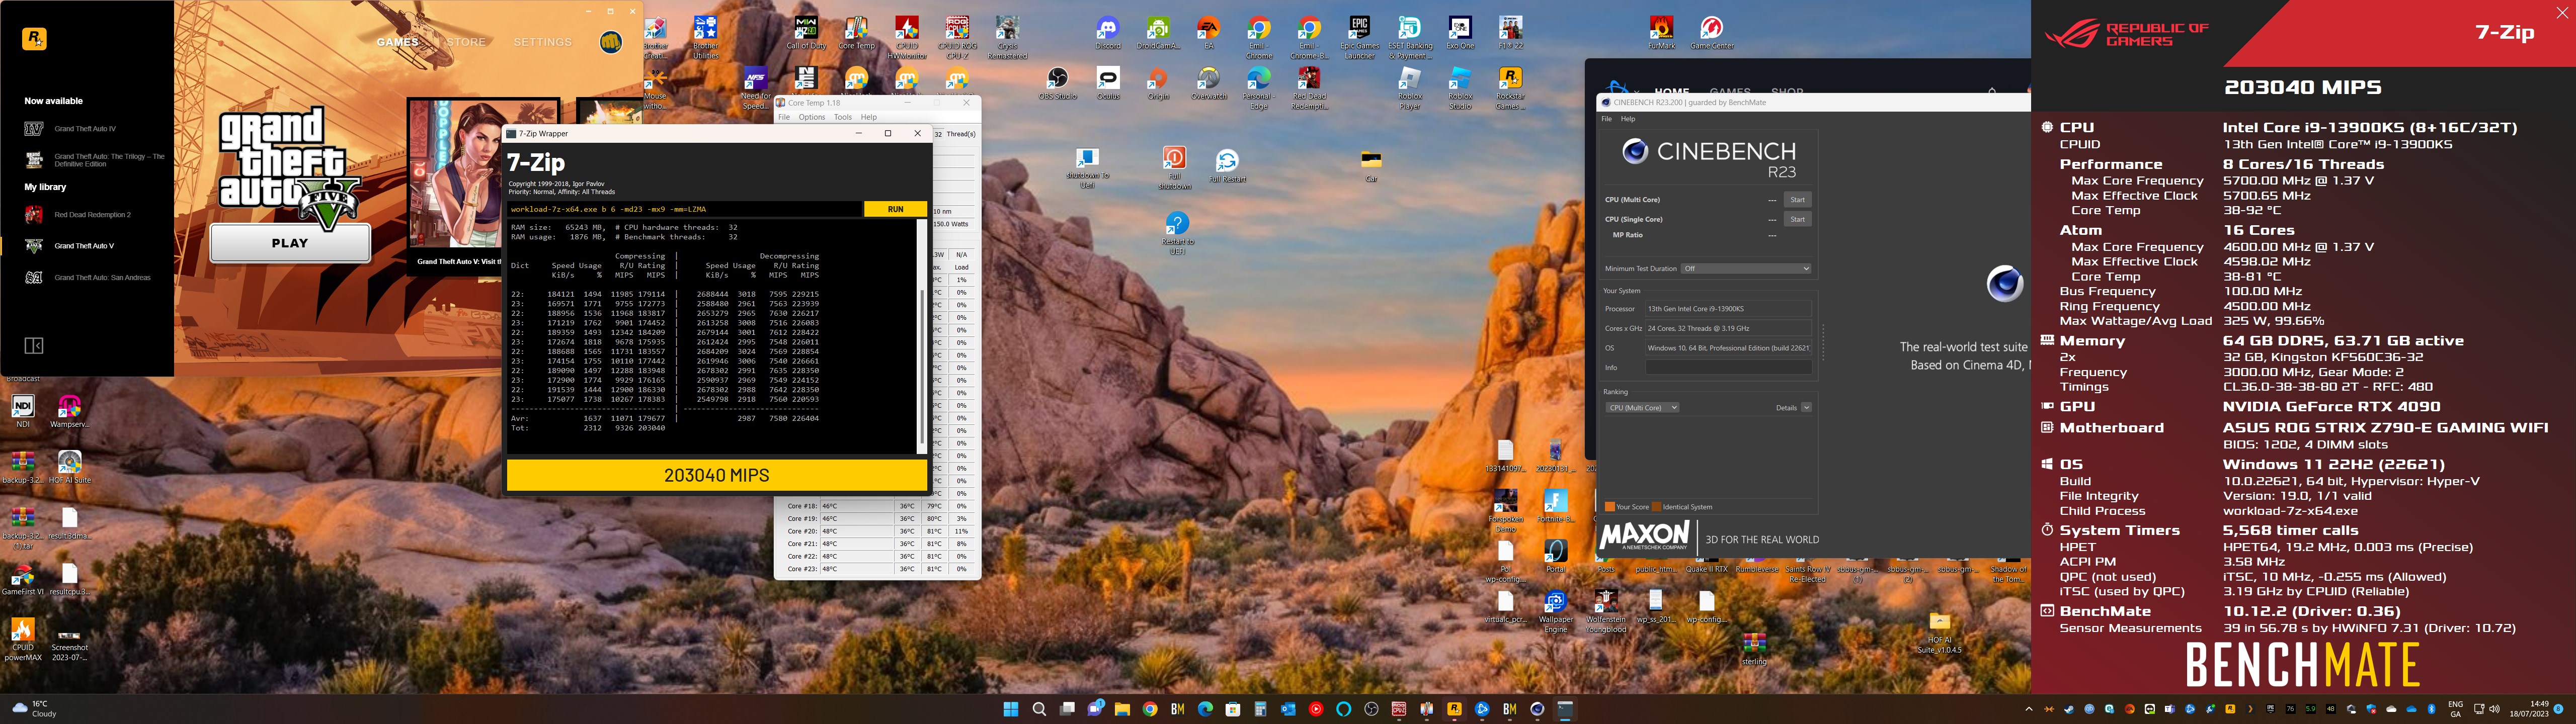Open the weather widget showing 16°C Cloudy
2576x724 pixels.
(x=35, y=709)
